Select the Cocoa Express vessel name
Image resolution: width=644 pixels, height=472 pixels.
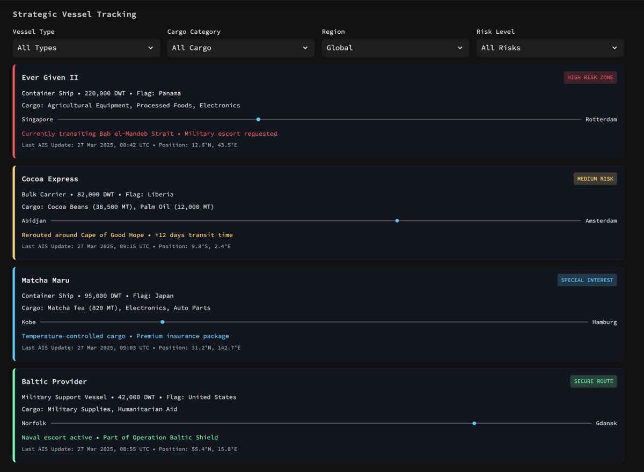coord(50,179)
